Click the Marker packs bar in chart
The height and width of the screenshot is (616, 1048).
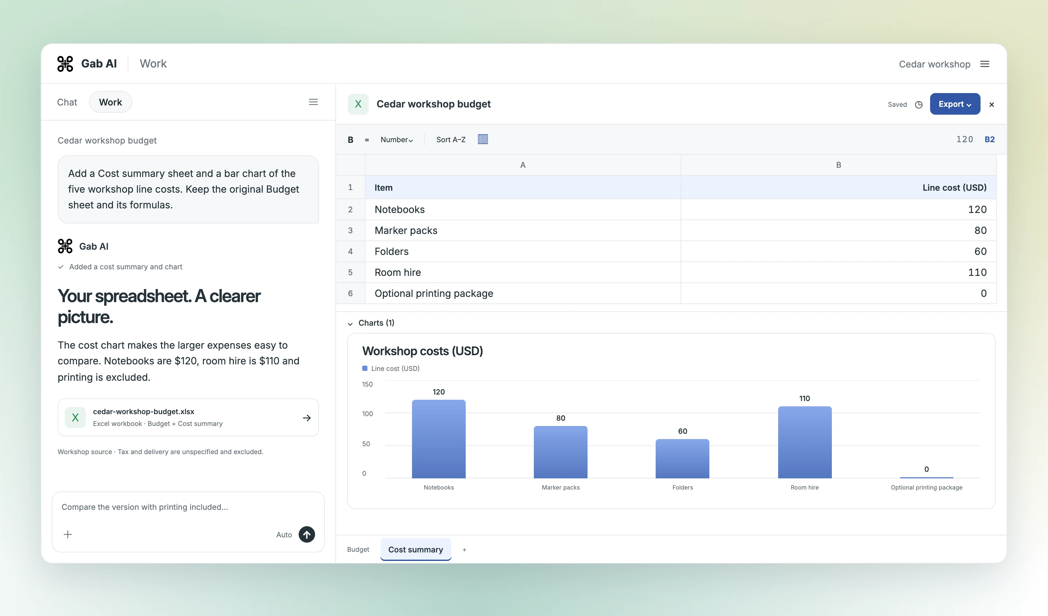coord(561,452)
